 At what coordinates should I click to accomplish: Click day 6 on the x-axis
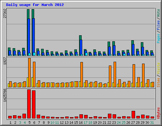point(34,123)
